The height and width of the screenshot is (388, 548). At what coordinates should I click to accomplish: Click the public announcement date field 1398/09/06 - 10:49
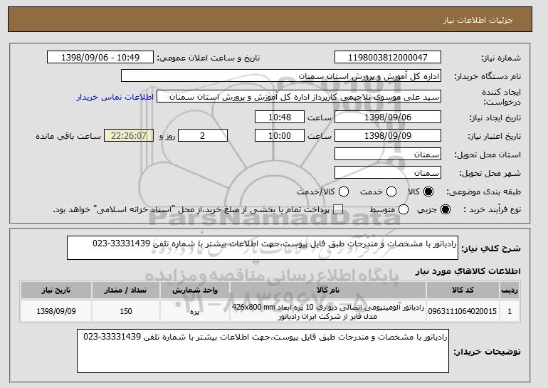(x=100, y=58)
